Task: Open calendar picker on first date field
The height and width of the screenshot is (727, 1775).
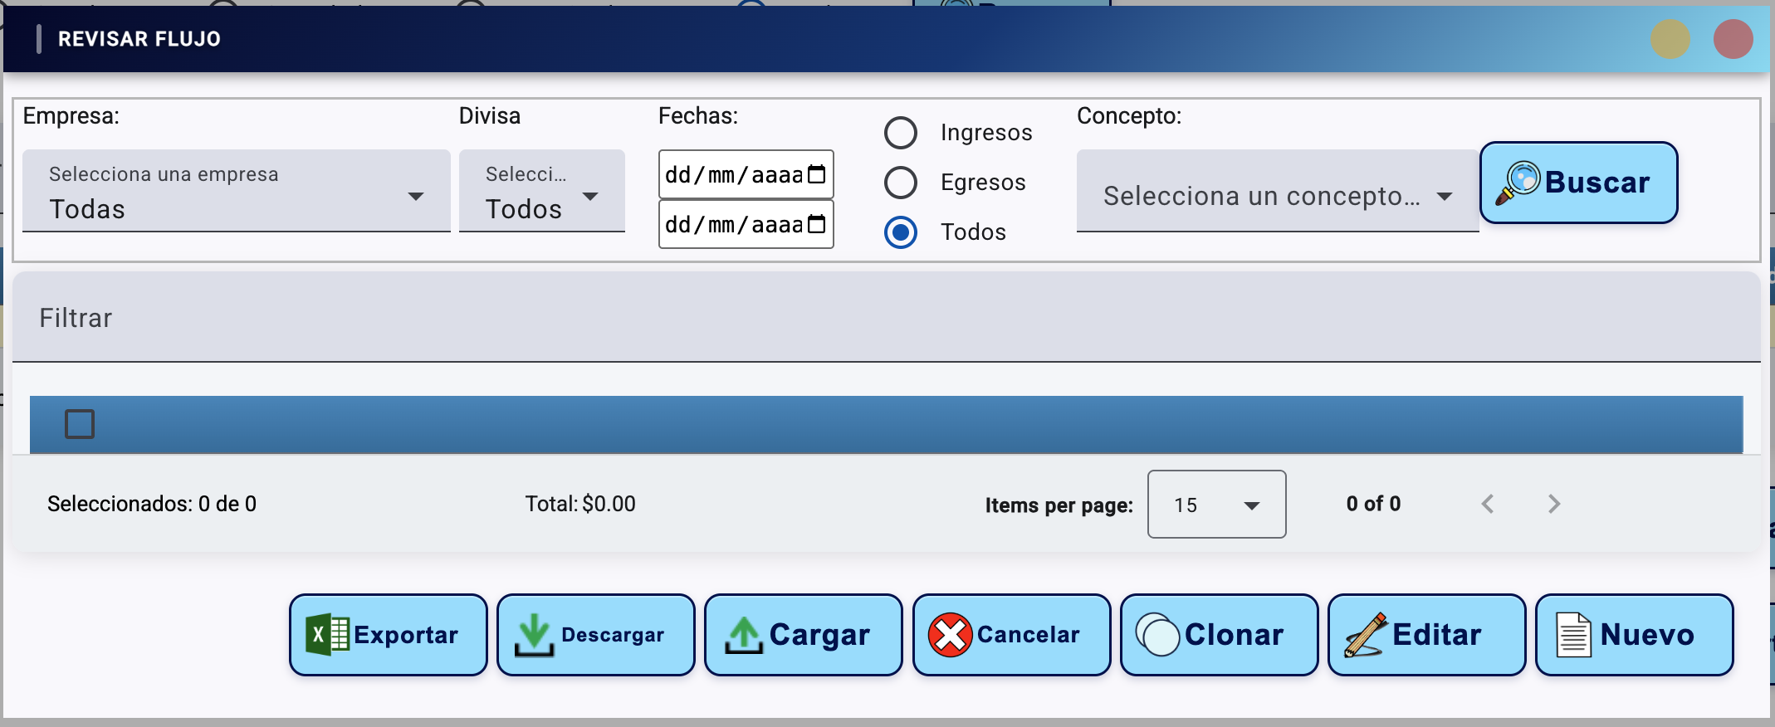Action: coord(817,174)
